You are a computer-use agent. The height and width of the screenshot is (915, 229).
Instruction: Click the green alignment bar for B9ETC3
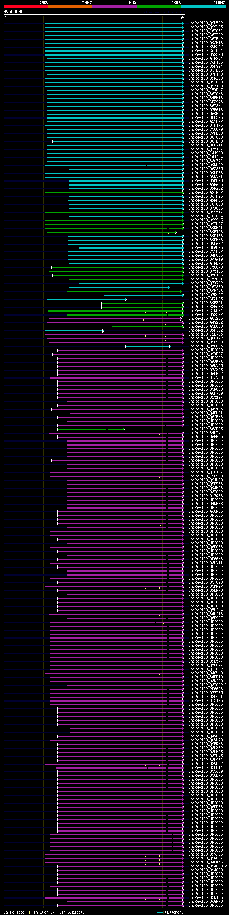click(112, 232)
